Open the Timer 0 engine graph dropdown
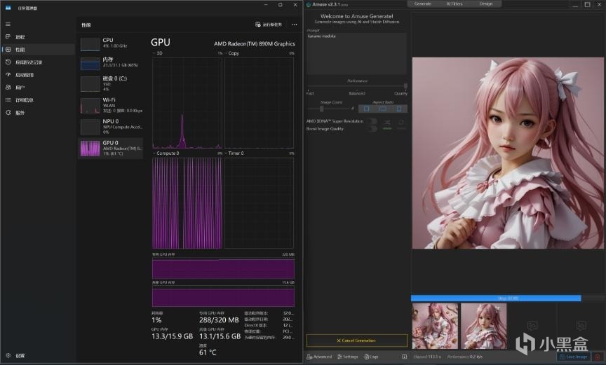Screen dimensions: 606x365 tap(234, 153)
